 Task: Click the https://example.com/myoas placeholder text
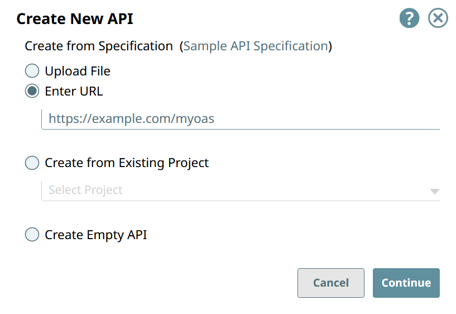(131, 118)
